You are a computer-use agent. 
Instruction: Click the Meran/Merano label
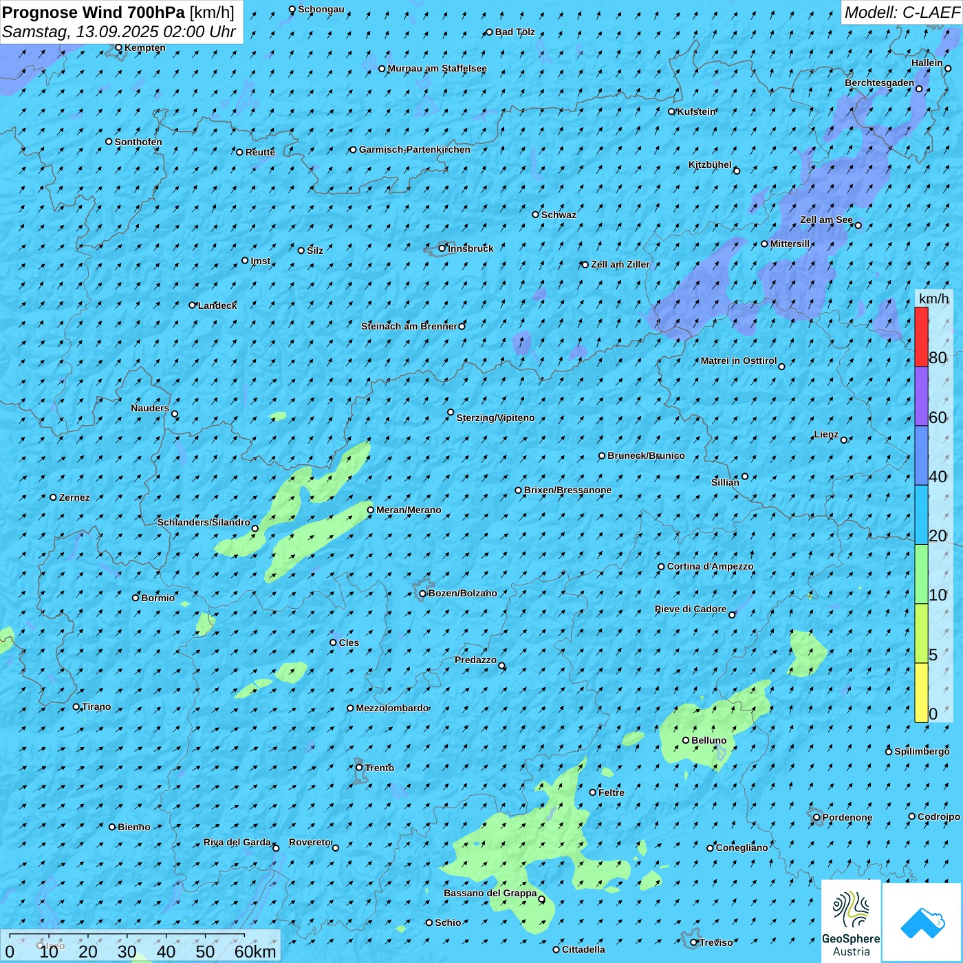pyautogui.click(x=409, y=510)
